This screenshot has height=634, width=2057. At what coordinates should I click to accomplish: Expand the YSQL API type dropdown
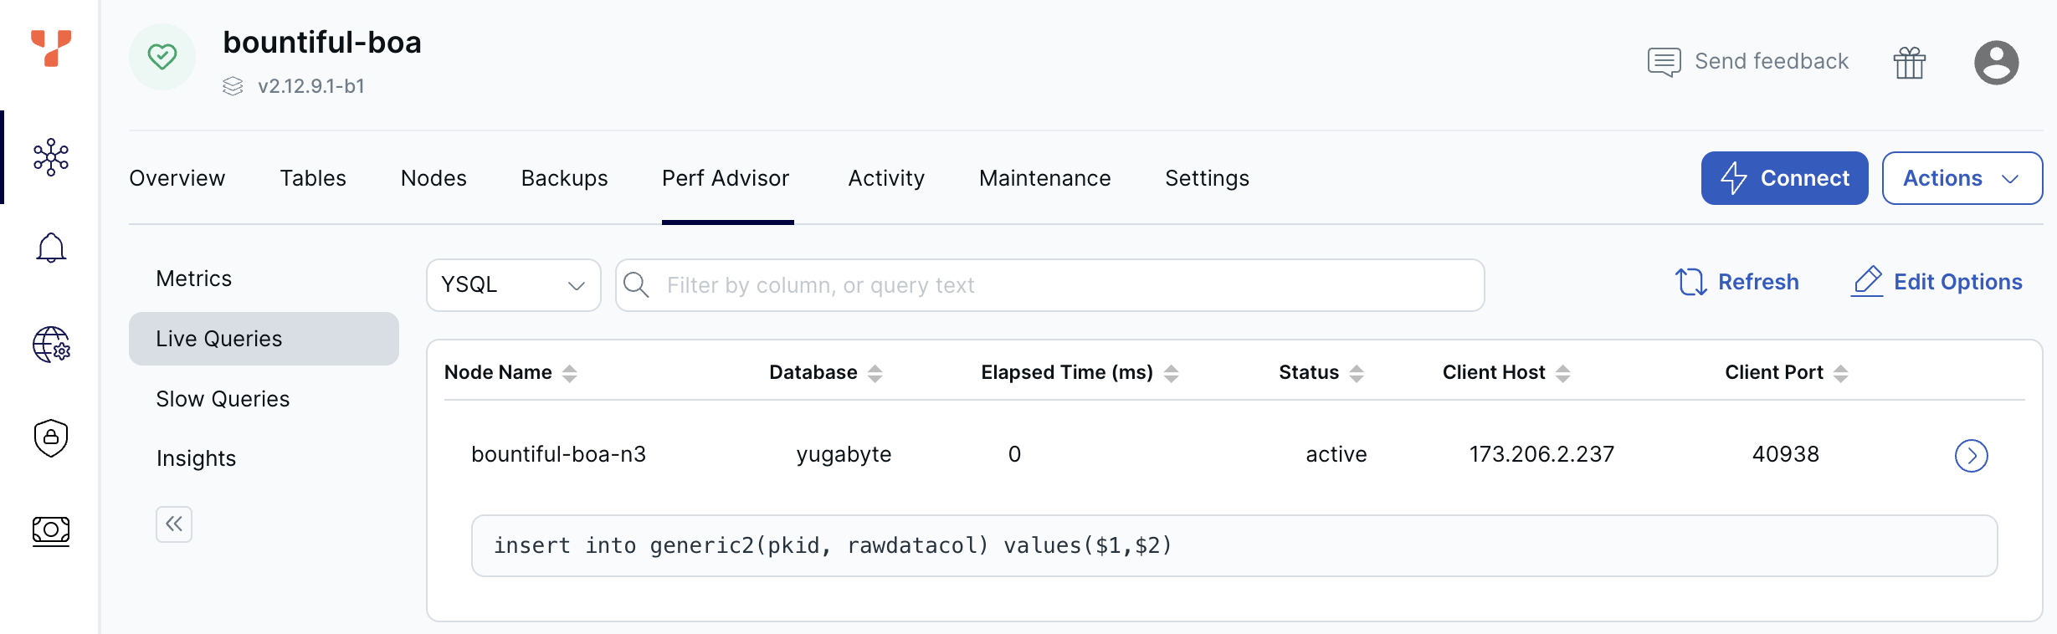pyautogui.click(x=513, y=285)
